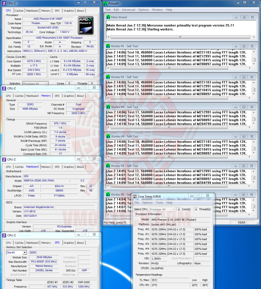Click the Worker #3 Self-Test window icon
The image size is (261, 289).
tap(108, 107)
